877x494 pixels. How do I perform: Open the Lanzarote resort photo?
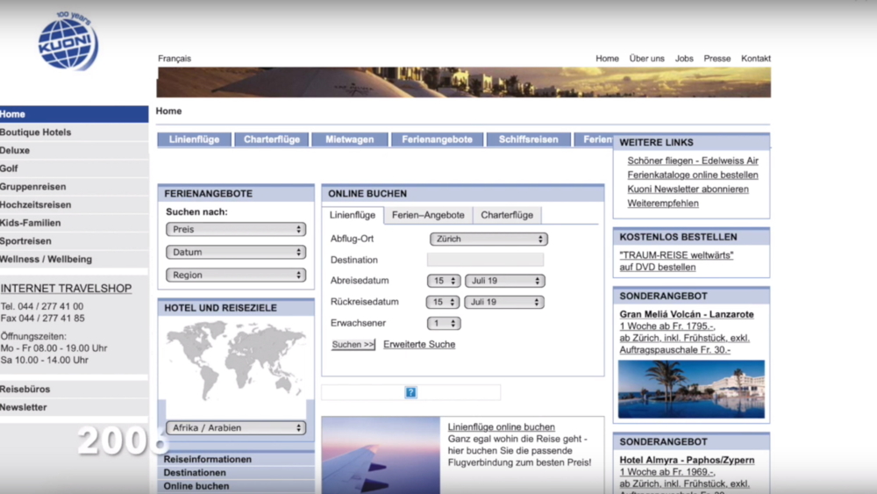[691, 389]
